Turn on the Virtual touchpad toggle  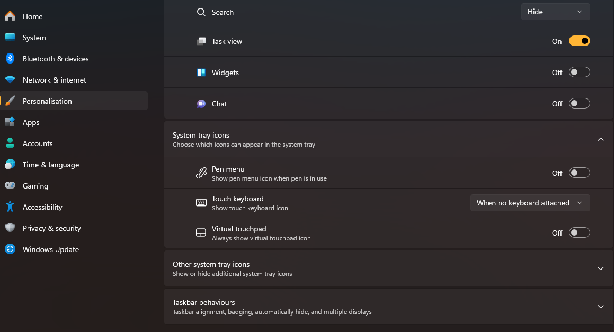(x=579, y=232)
